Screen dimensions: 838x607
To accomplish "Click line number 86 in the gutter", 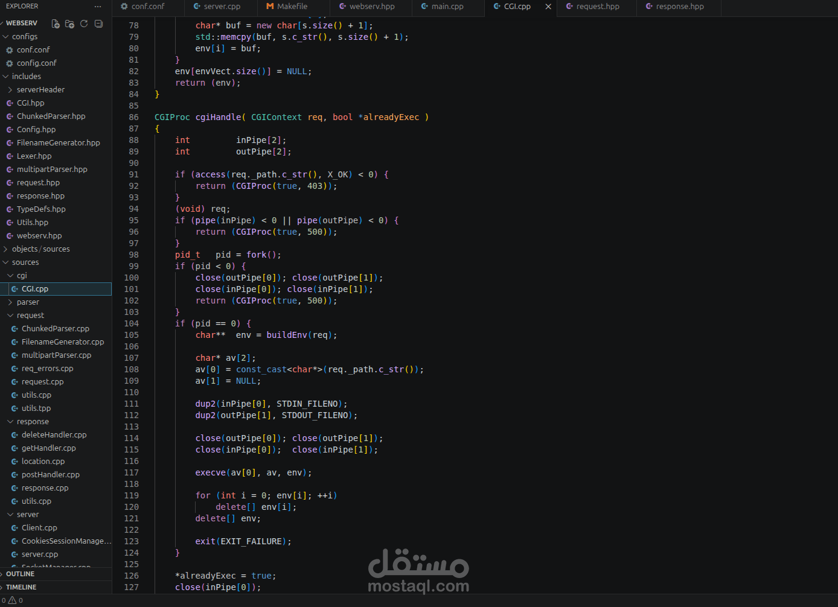I will coord(133,117).
